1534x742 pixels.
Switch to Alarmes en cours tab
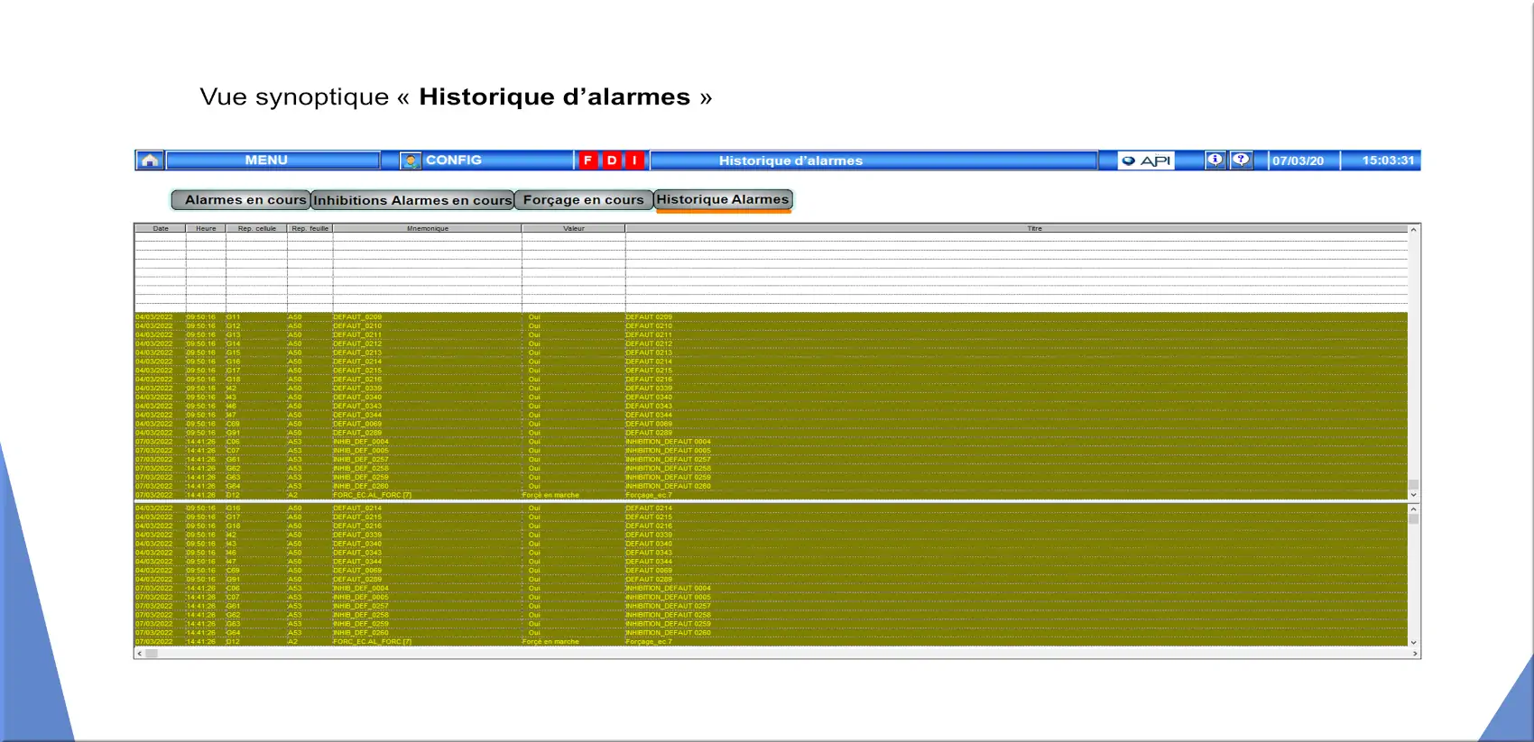241,200
